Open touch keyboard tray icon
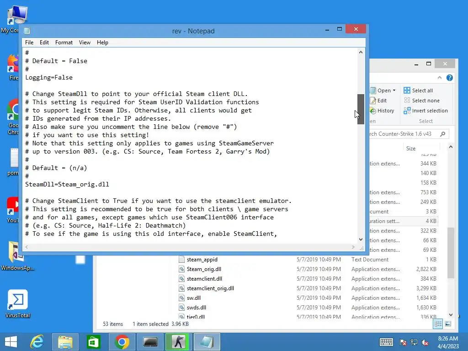Screen dimensions: 468x351 pos(386,342)
